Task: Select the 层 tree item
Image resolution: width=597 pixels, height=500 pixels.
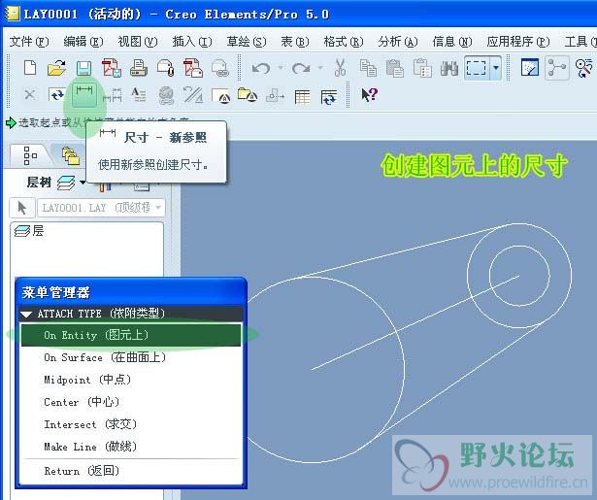Action: pos(29,231)
